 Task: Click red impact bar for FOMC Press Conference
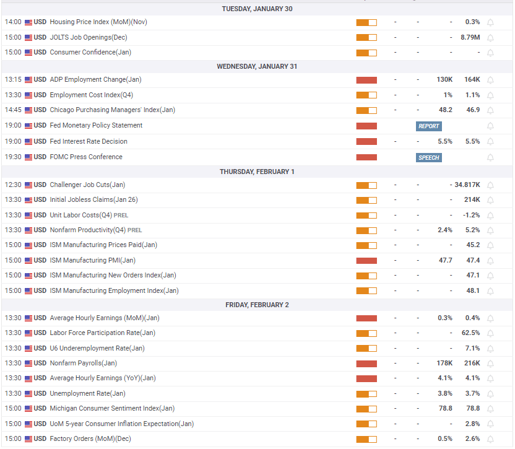pos(366,157)
